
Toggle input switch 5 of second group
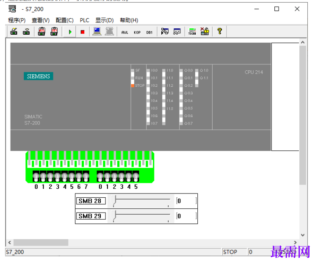click(x=135, y=176)
